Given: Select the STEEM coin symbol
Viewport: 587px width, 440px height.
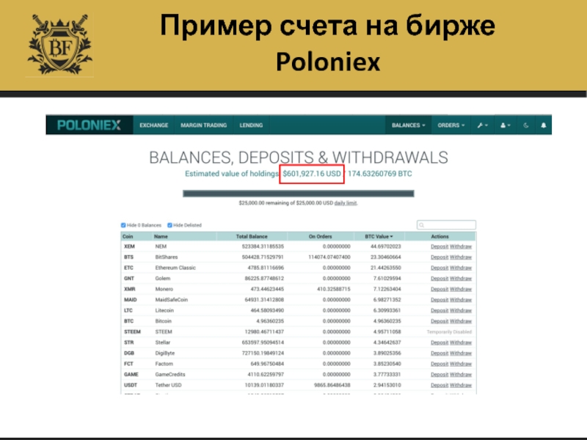Looking at the screenshot, I should click(132, 332).
